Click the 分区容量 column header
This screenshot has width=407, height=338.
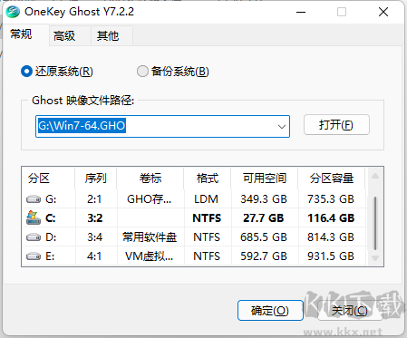pos(332,179)
